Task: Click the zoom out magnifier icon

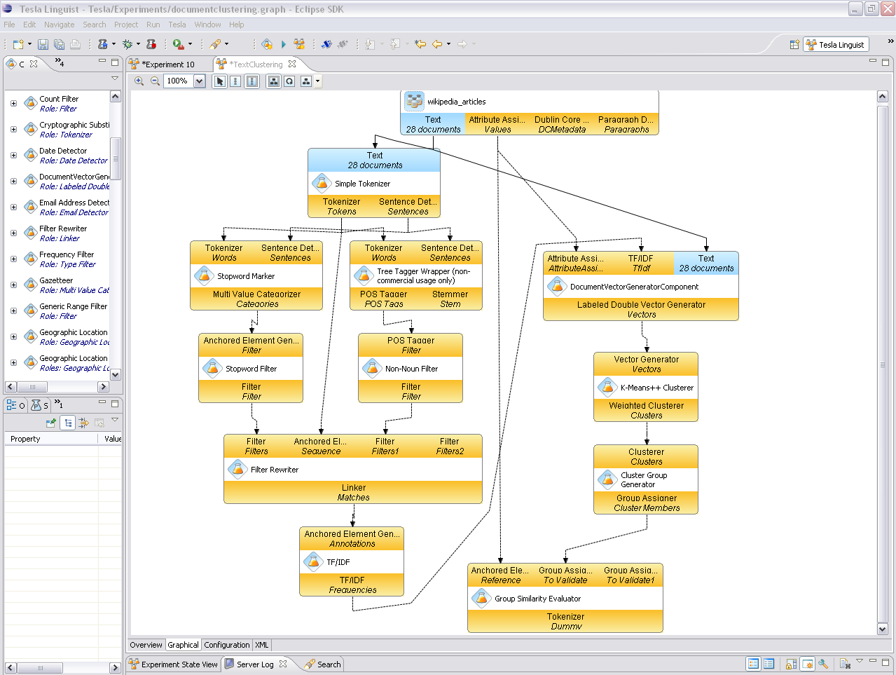Action: click(156, 81)
